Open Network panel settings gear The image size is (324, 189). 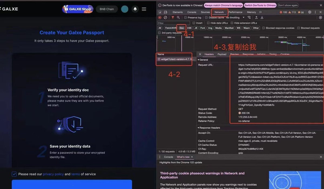point(320,18)
